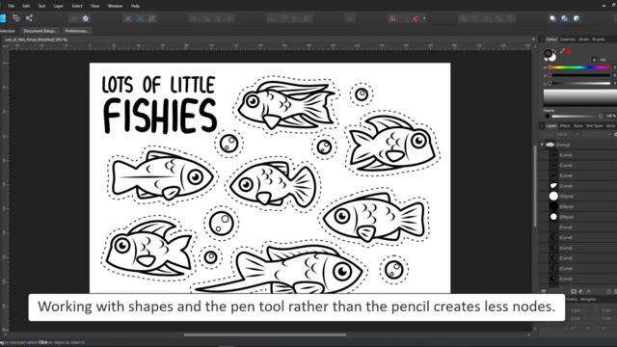Switch to the Styles panel tab
617x347 pixels.
click(x=578, y=126)
